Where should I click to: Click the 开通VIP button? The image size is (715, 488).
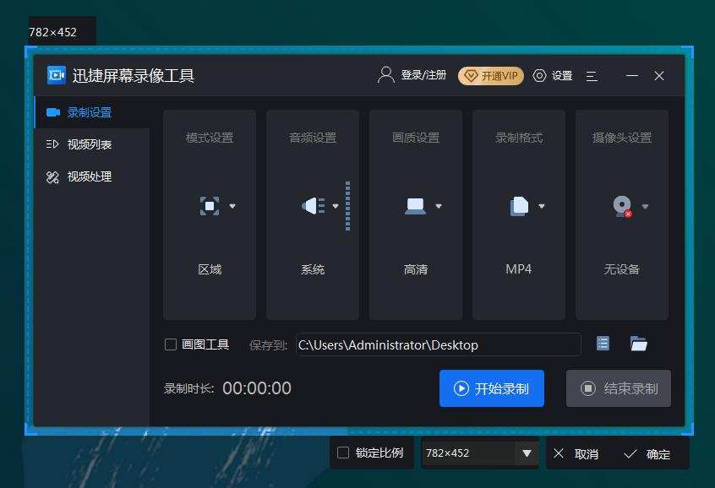491,76
